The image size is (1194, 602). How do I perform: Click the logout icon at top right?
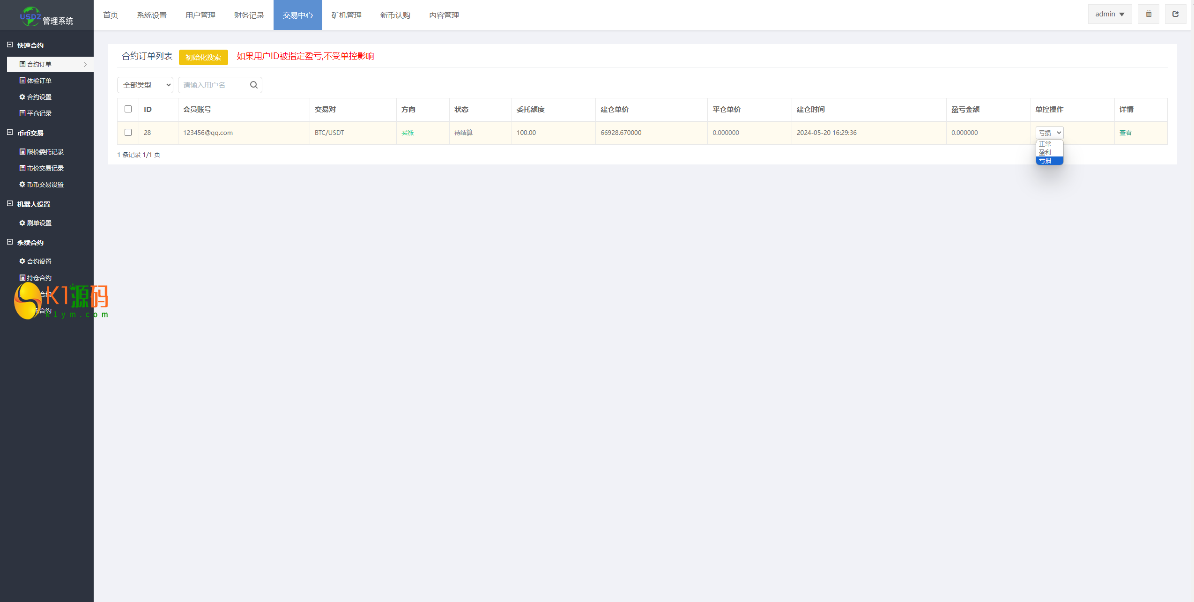coord(1175,14)
